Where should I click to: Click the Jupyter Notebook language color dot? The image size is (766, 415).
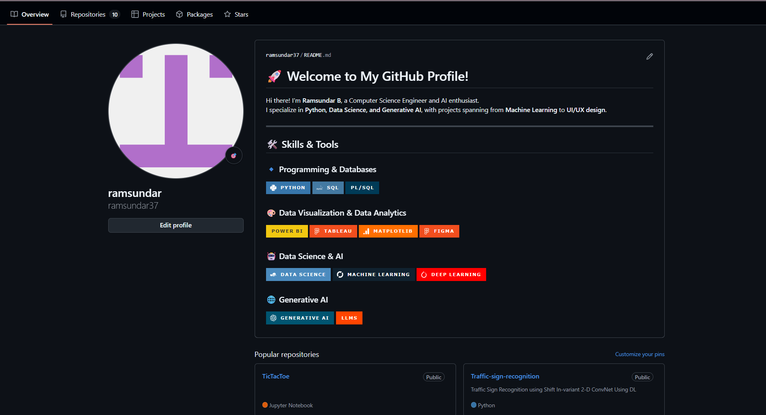coord(265,405)
